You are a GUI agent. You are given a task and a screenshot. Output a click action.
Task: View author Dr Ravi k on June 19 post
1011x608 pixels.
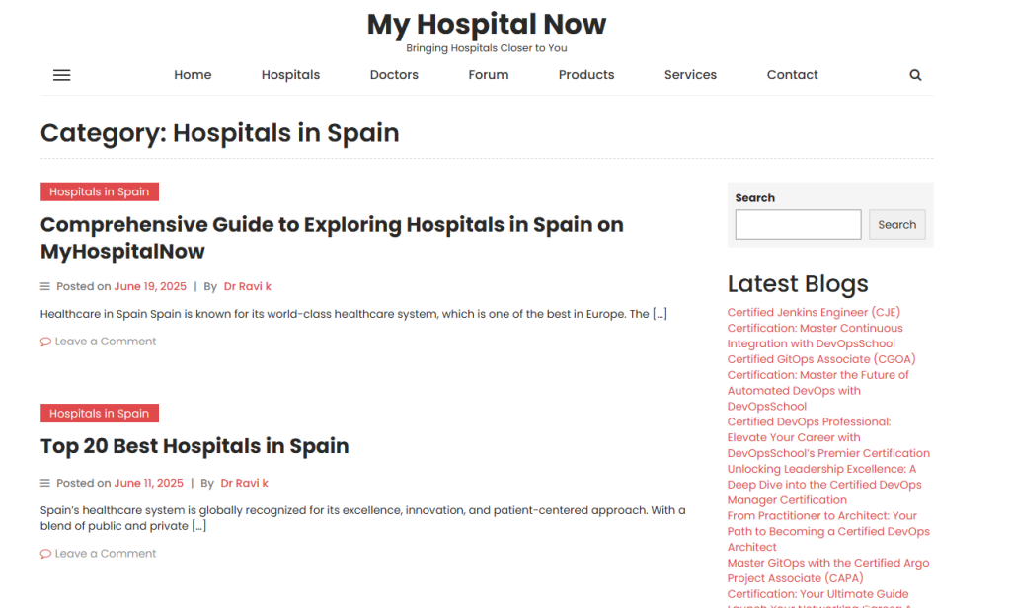coord(248,287)
